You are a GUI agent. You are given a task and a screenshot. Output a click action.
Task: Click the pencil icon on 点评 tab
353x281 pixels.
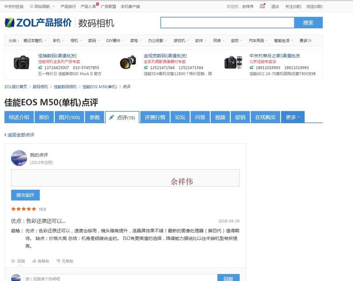tap(111, 117)
